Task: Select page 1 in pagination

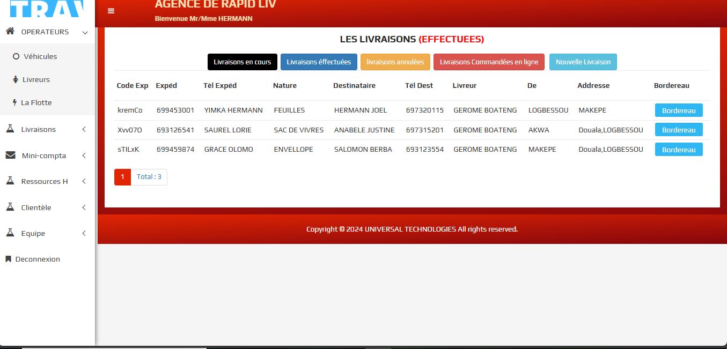Action: coord(122,177)
